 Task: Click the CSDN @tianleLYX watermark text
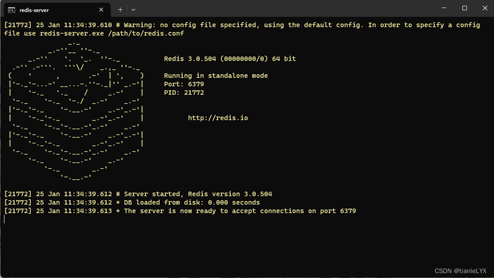tap(461, 270)
